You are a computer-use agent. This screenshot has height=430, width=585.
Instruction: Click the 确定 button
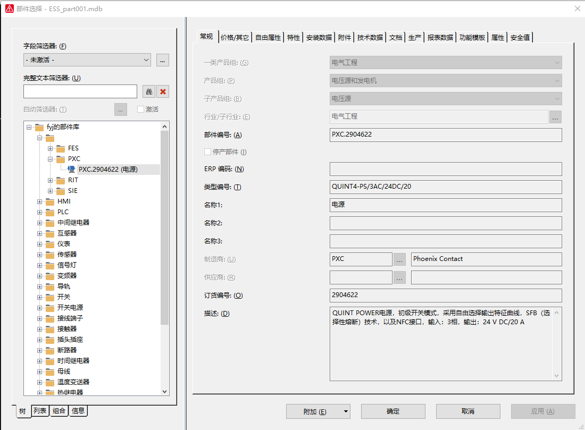[x=393, y=411]
